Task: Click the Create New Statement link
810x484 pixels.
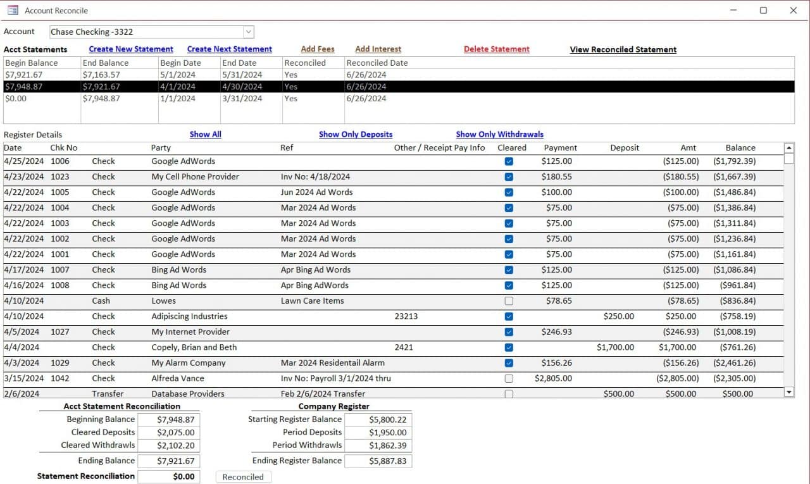Action: [130, 49]
